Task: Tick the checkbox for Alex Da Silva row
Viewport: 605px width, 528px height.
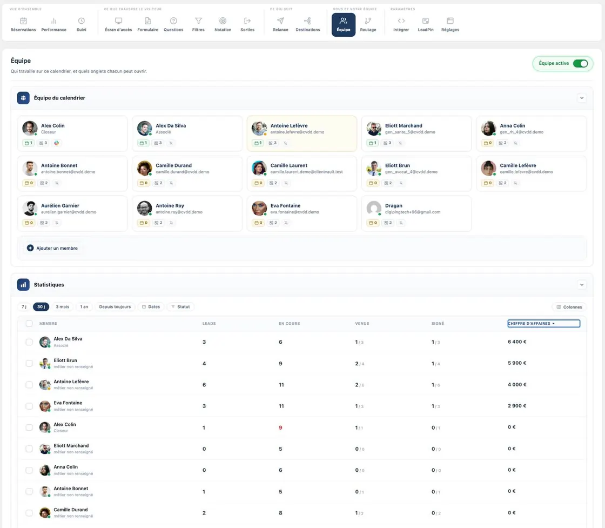Action: (x=29, y=342)
